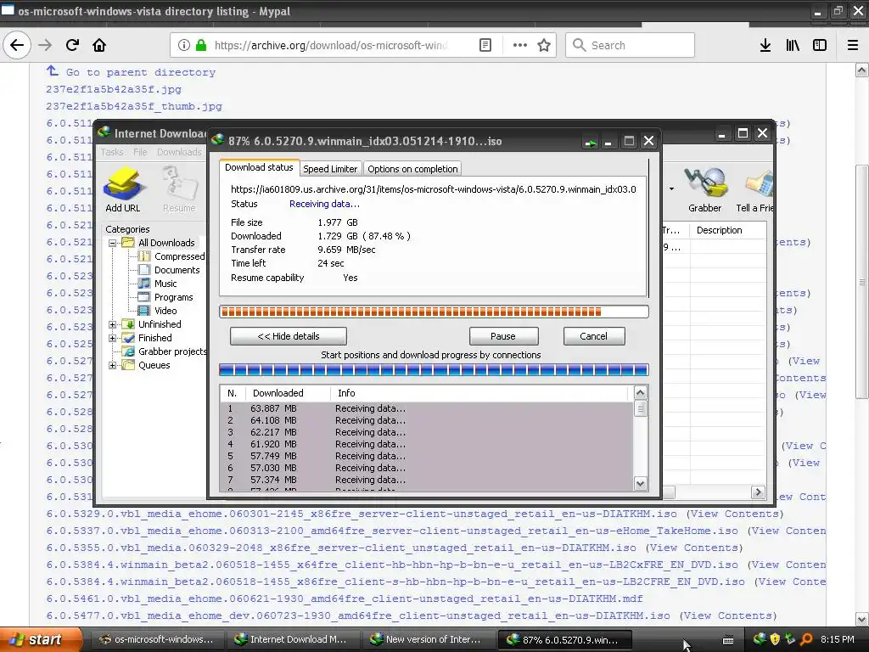Expand the Queues category node
869x652 pixels.
[113, 365]
